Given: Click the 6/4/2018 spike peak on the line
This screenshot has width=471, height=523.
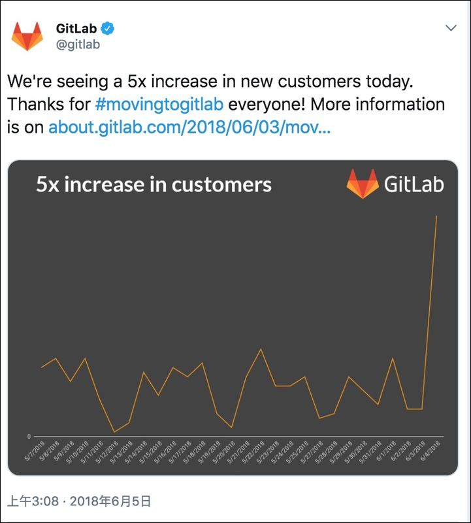Looking at the screenshot, I should 436,216.
